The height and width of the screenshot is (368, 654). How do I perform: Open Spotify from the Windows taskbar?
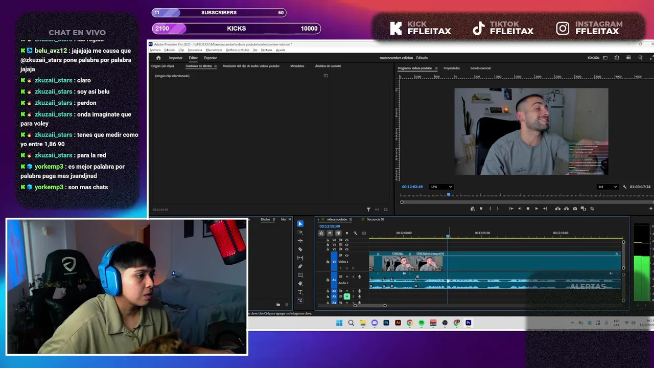click(422, 323)
